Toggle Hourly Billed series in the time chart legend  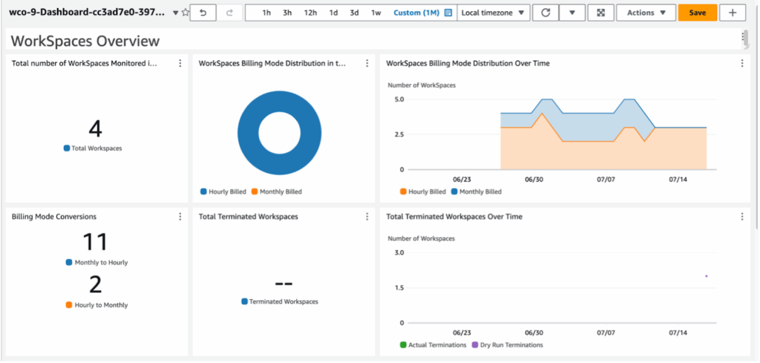click(404, 192)
